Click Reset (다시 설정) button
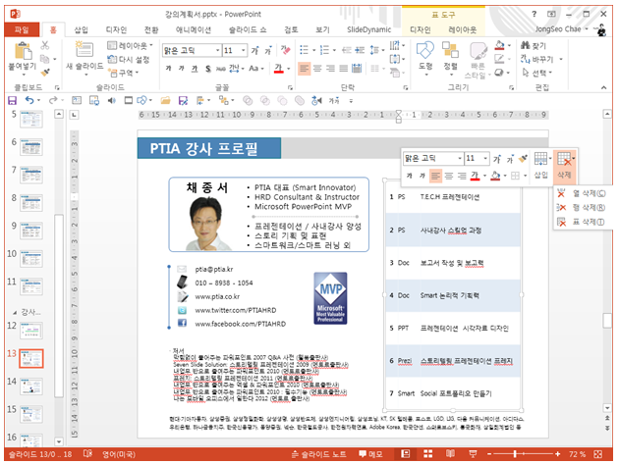This screenshot has width=619, height=464. pyautogui.click(x=129, y=60)
